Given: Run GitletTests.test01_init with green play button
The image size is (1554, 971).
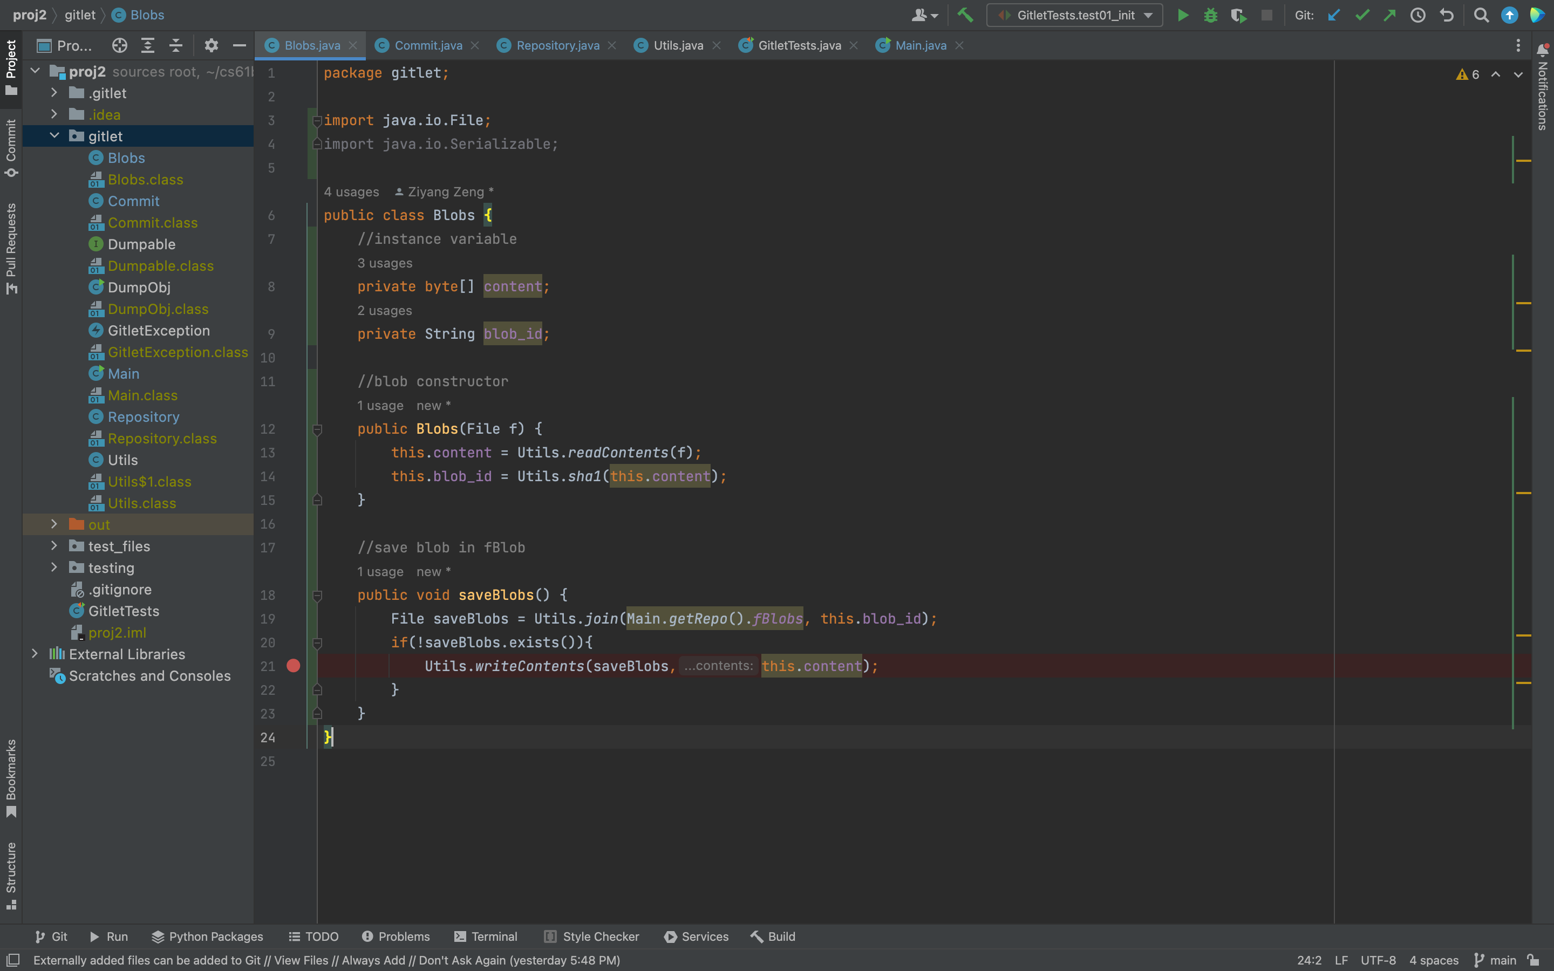Looking at the screenshot, I should point(1182,16).
